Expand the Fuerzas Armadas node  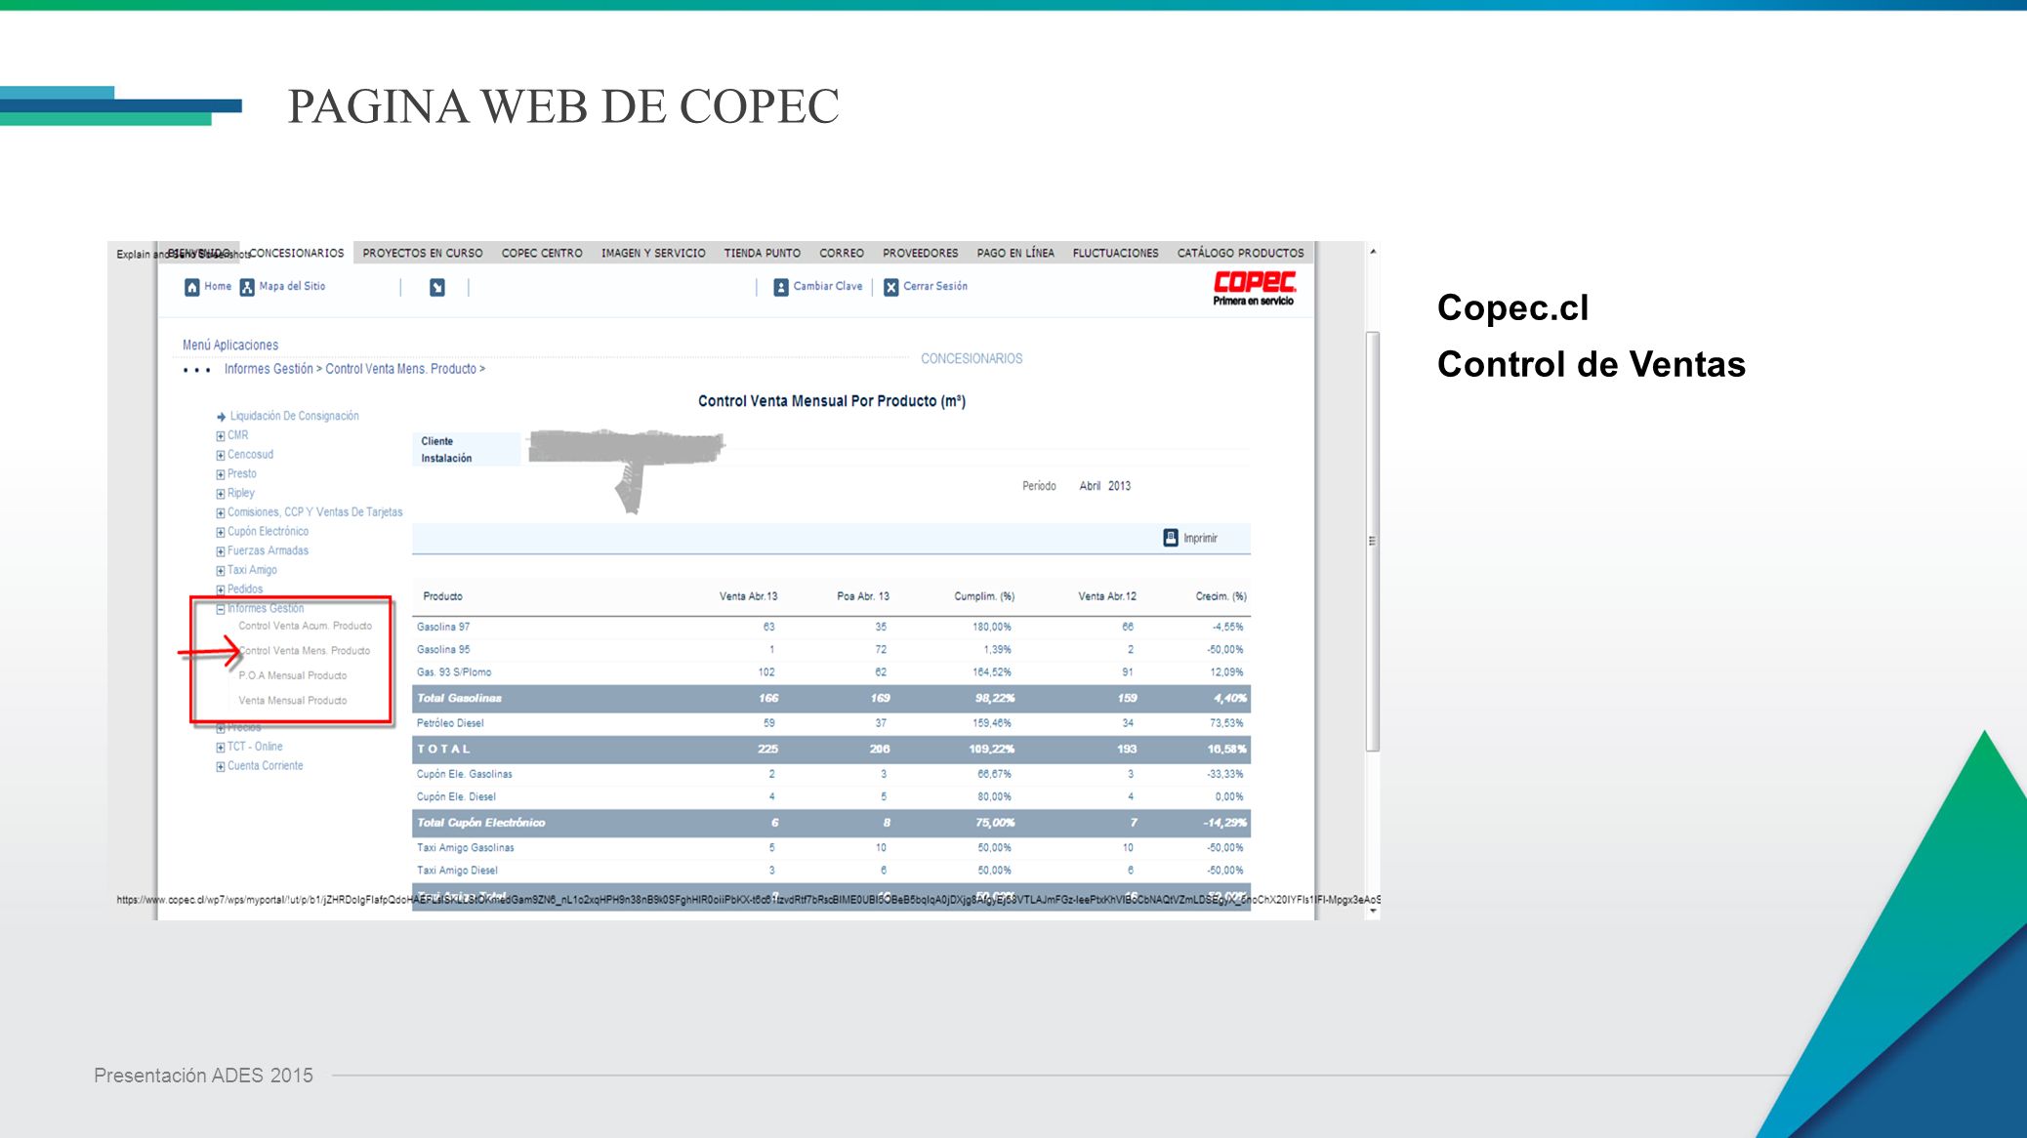221,551
